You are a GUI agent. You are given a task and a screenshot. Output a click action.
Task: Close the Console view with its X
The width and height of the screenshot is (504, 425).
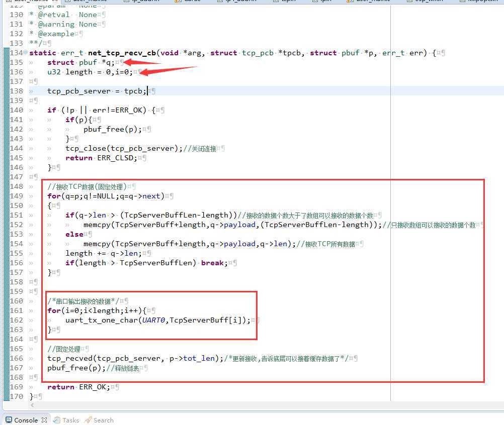[x=44, y=420]
